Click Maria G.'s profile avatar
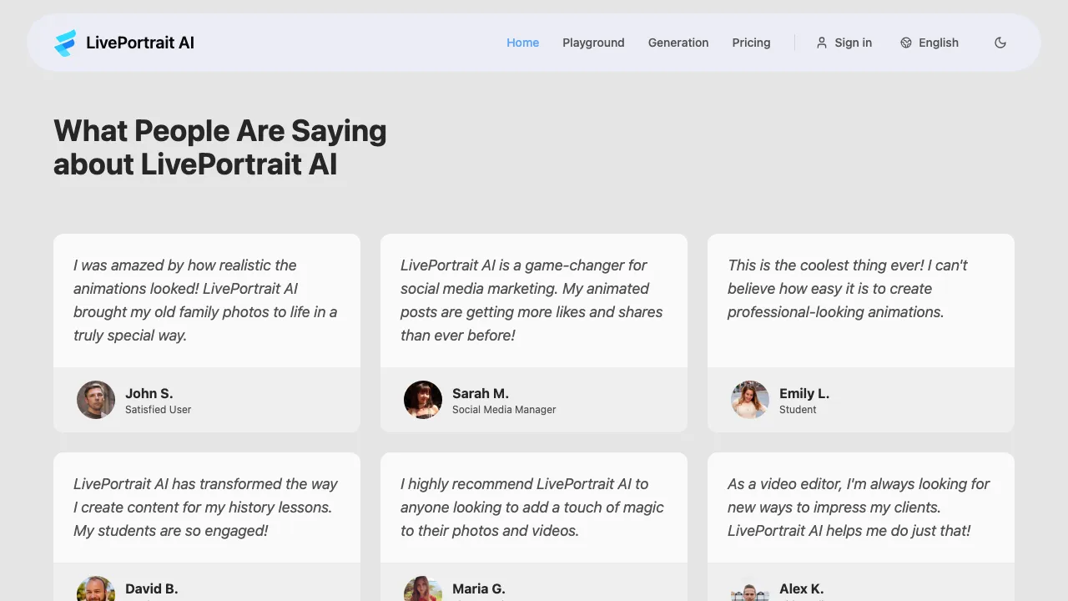 tap(423, 588)
